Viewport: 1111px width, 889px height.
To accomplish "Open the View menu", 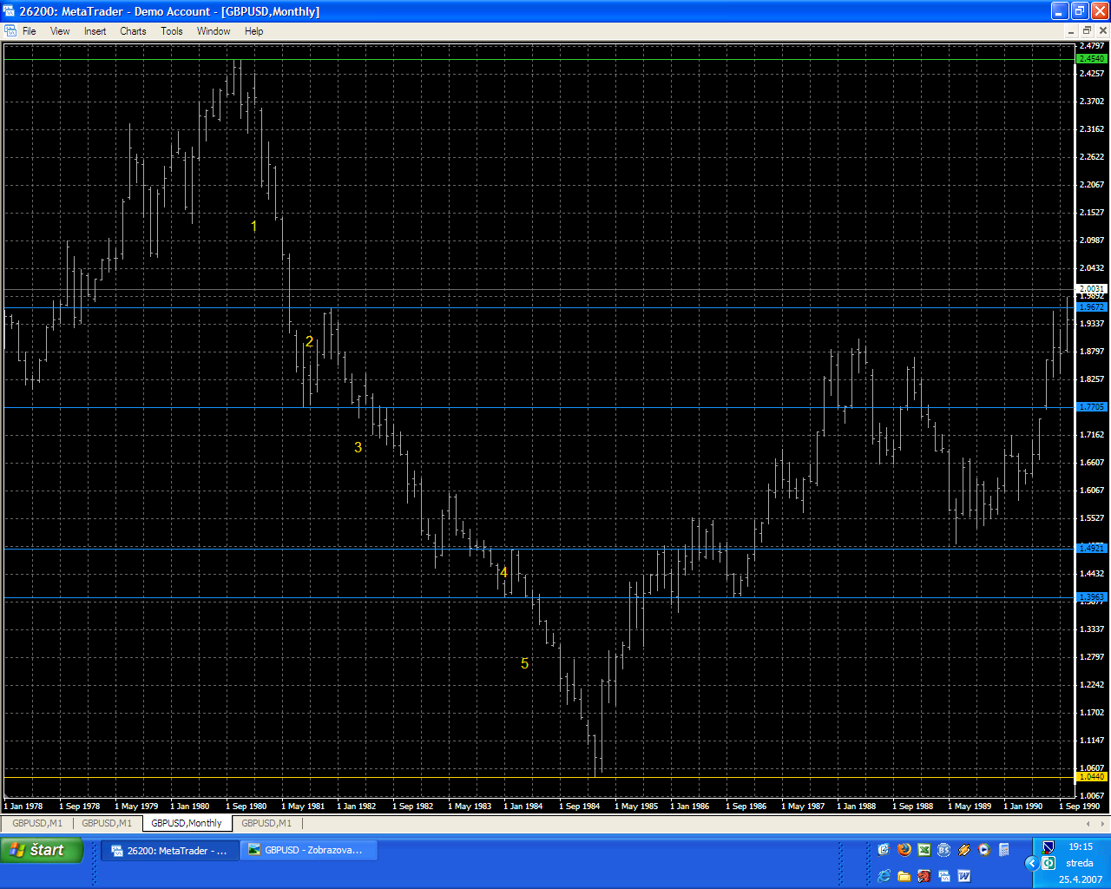I will pyautogui.click(x=60, y=31).
